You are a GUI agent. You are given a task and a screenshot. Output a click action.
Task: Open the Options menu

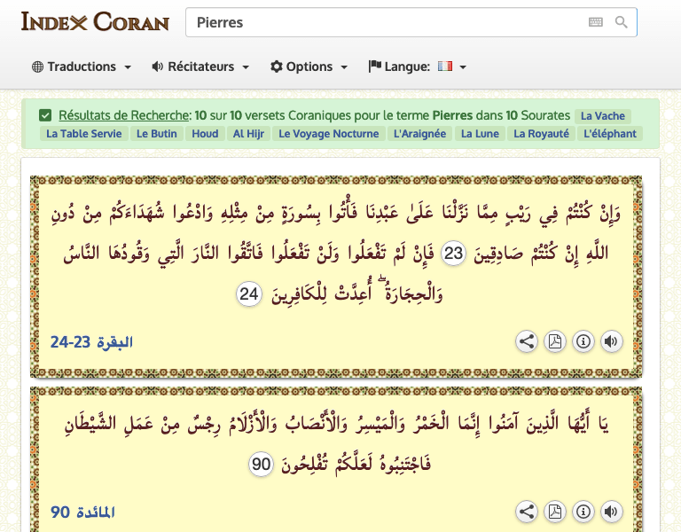click(x=309, y=66)
